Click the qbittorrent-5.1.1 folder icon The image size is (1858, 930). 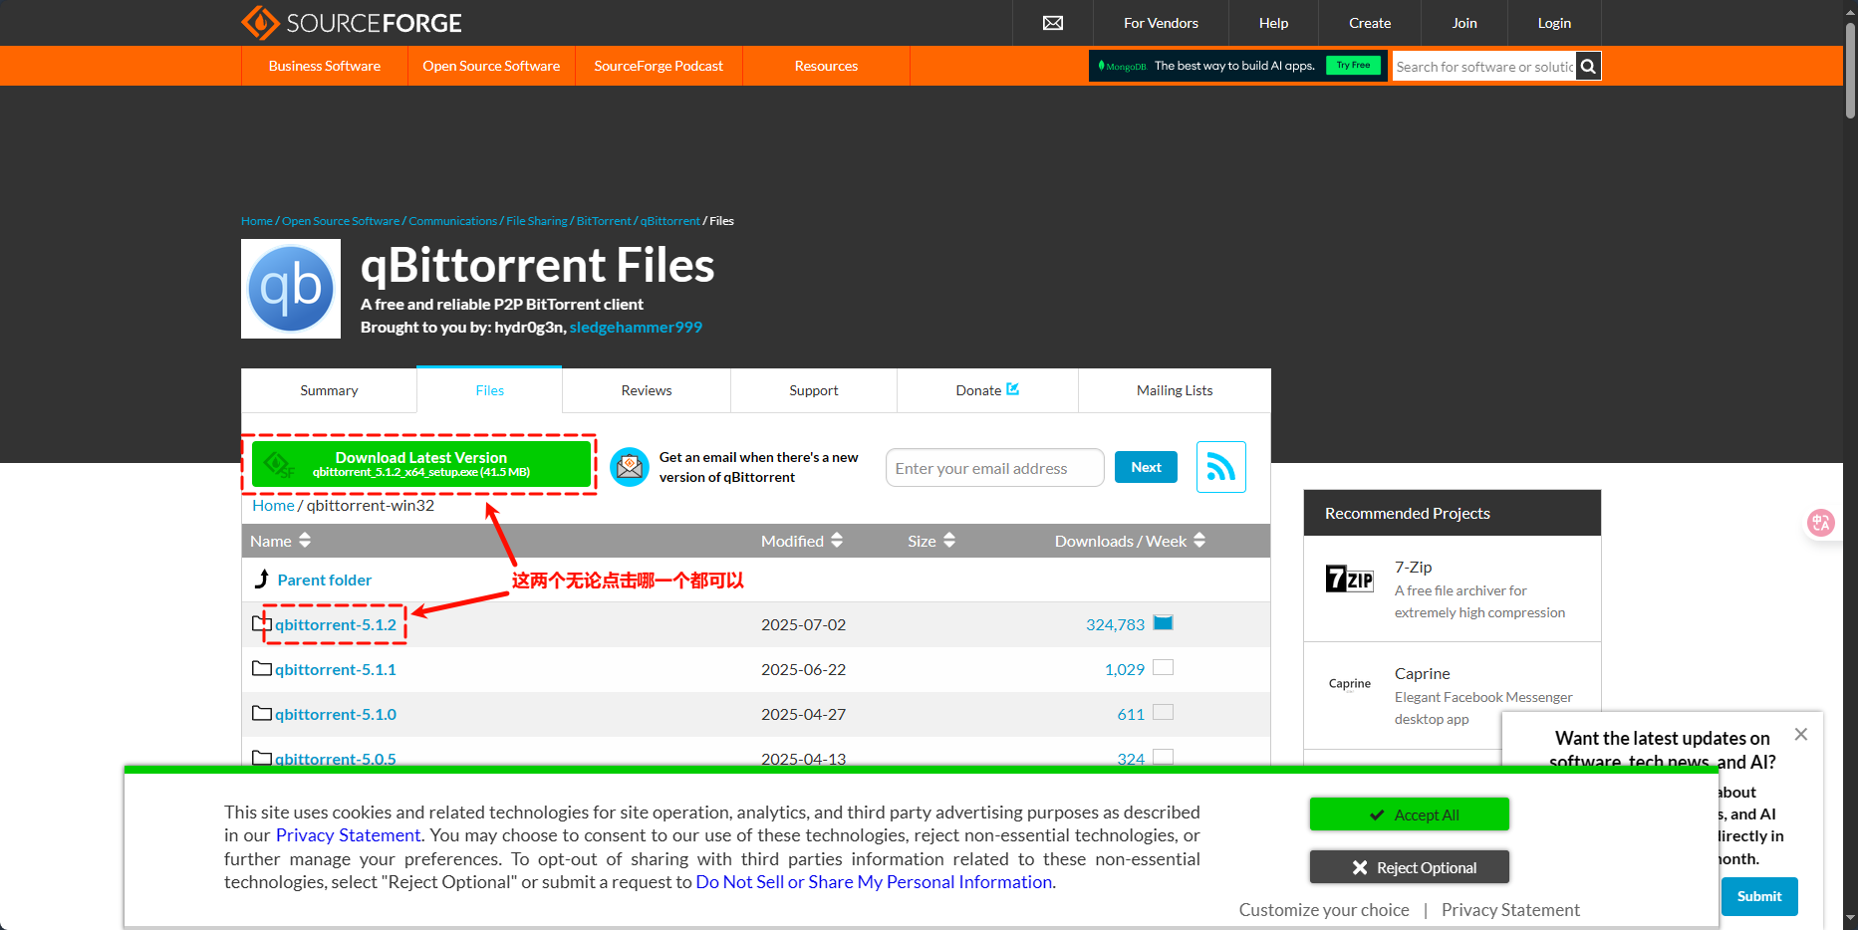[x=262, y=669]
